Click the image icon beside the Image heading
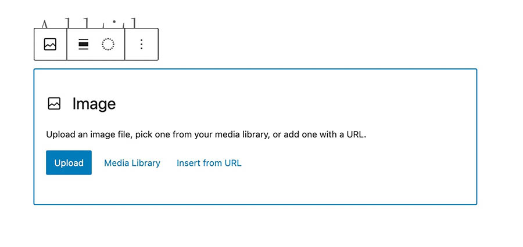This screenshot has width=523, height=247. pyautogui.click(x=54, y=104)
